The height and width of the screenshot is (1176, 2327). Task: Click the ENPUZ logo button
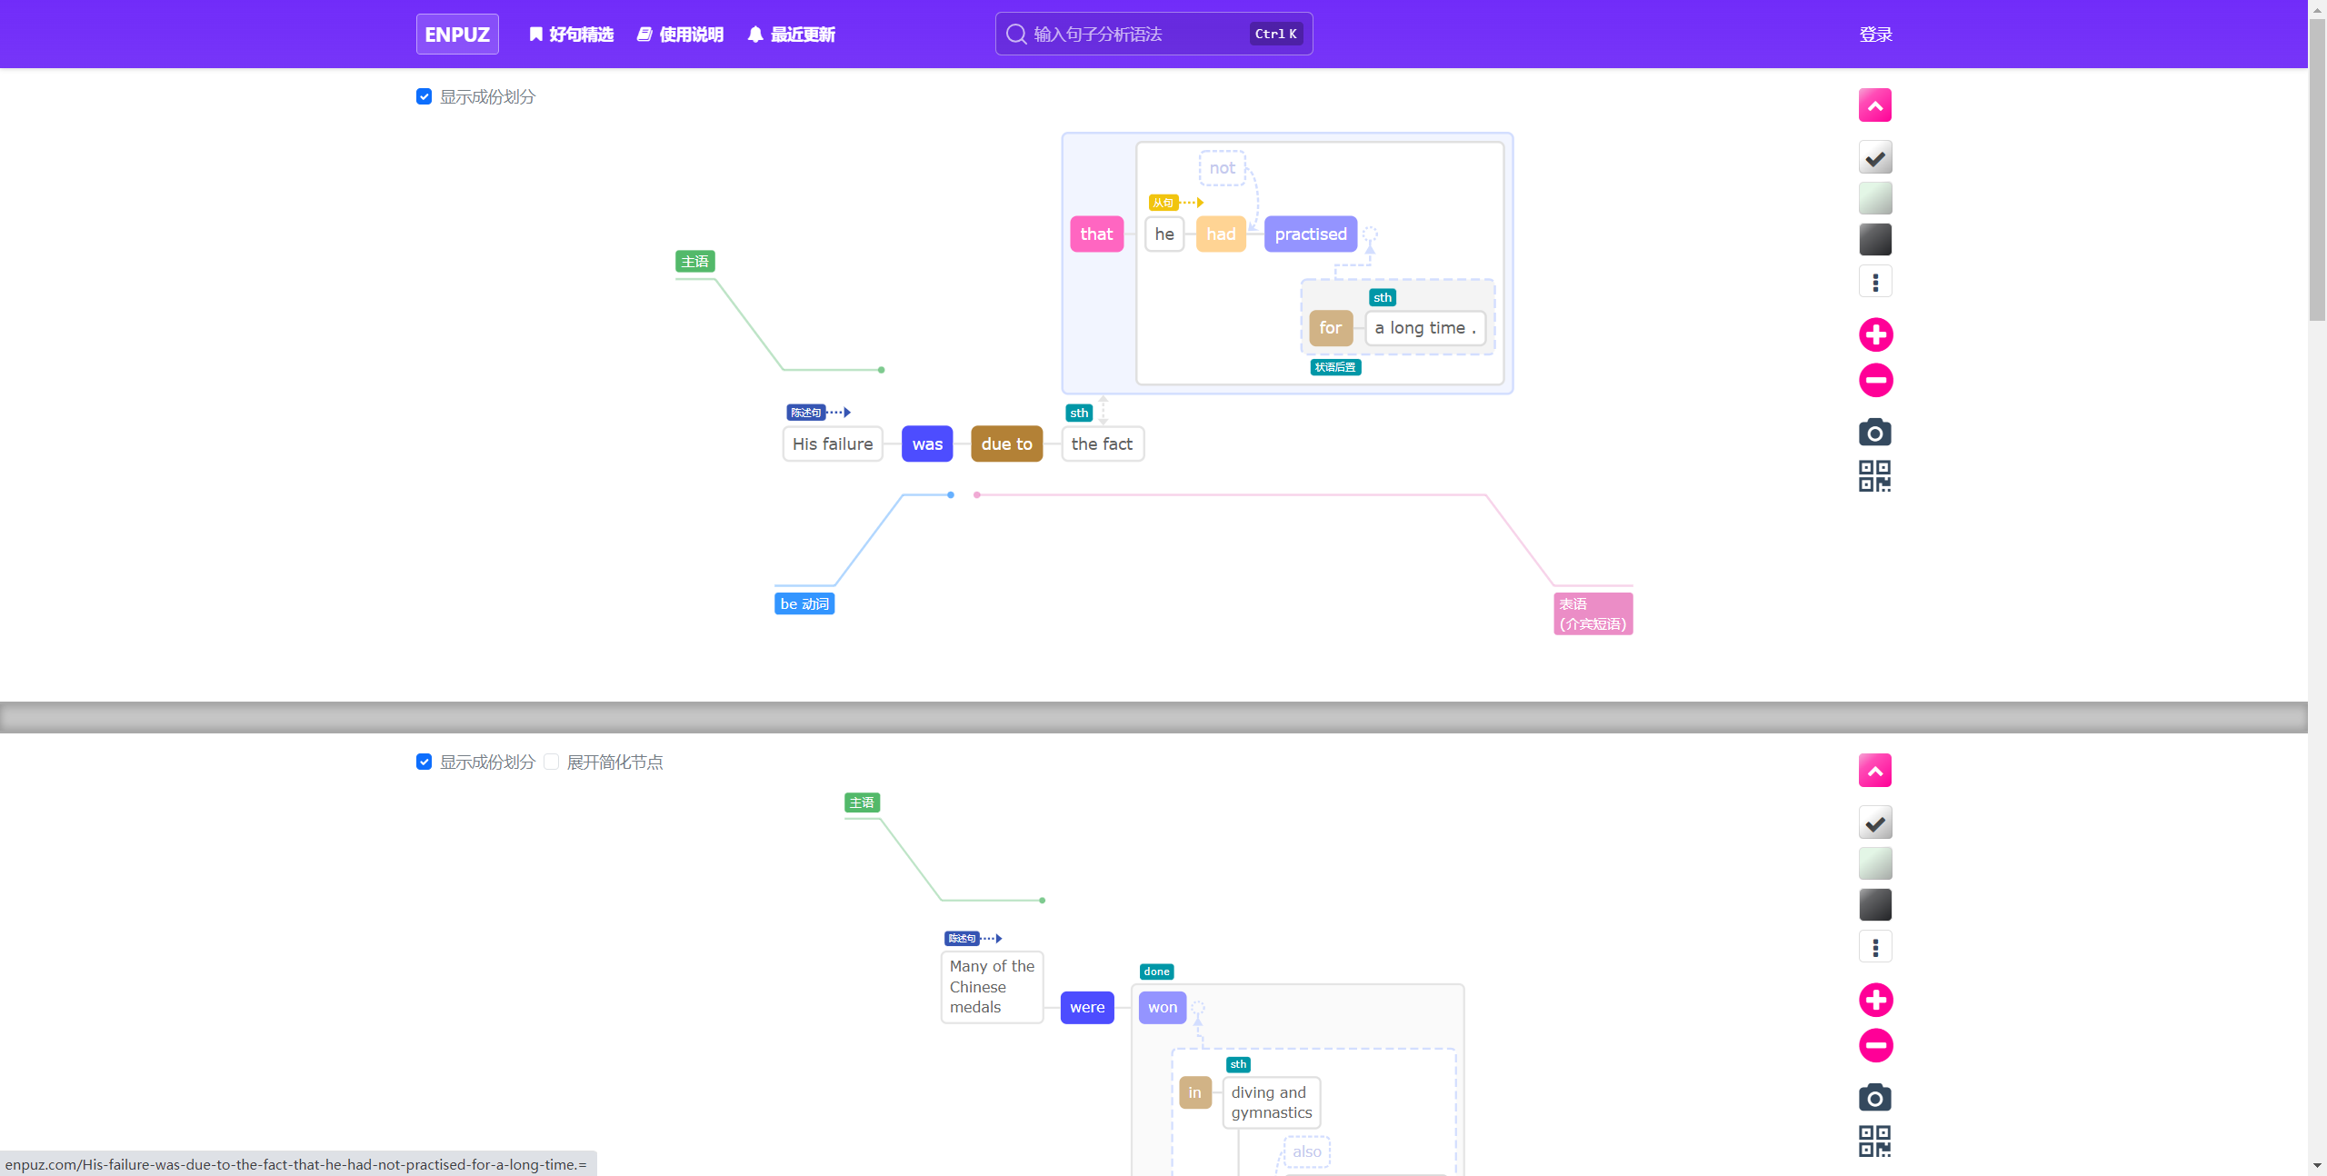[457, 35]
